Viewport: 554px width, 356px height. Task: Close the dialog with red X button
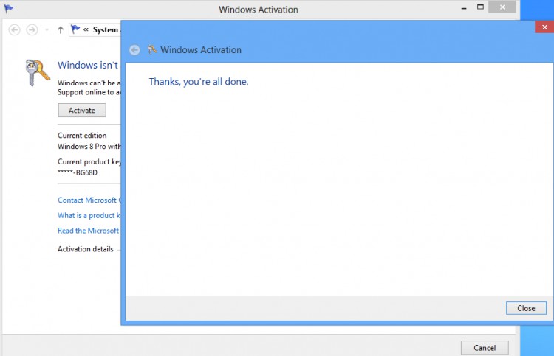coord(544,27)
